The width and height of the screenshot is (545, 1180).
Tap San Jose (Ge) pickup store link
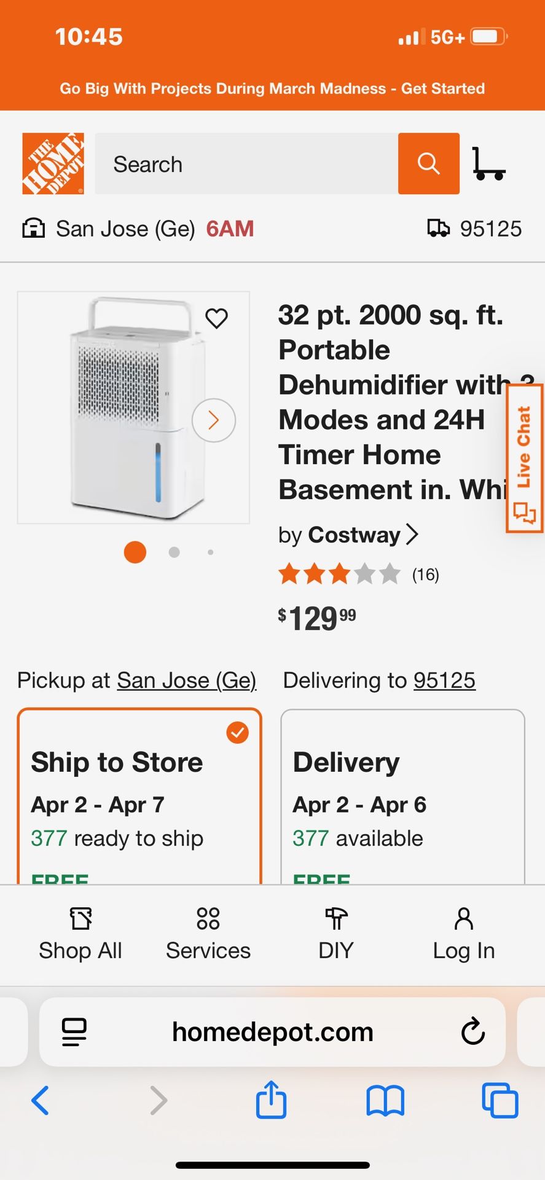187,680
